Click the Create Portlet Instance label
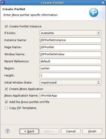106x139 pixels. [x=25, y=27]
